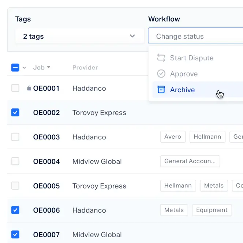
Task: Click the General Accoun... tag on OE0004
Action: coord(190,161)
